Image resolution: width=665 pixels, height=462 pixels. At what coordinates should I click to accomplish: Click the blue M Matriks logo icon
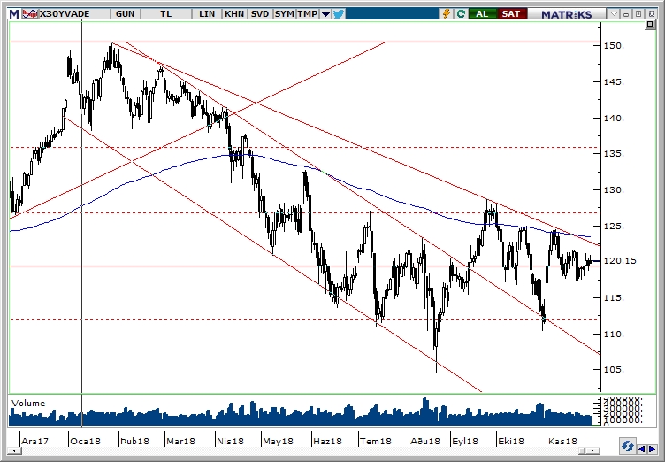pos(14,14)
